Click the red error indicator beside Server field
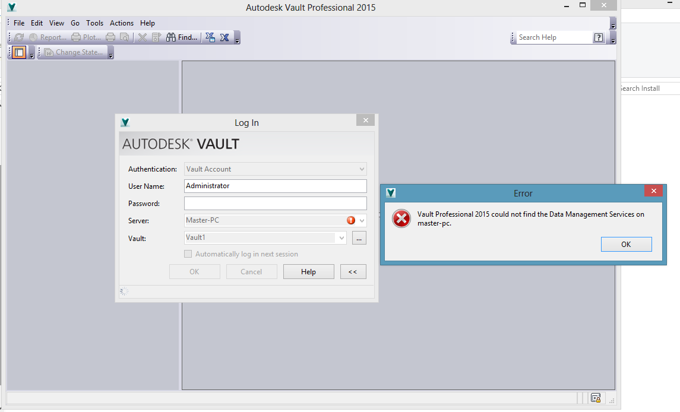 [352, 220]
